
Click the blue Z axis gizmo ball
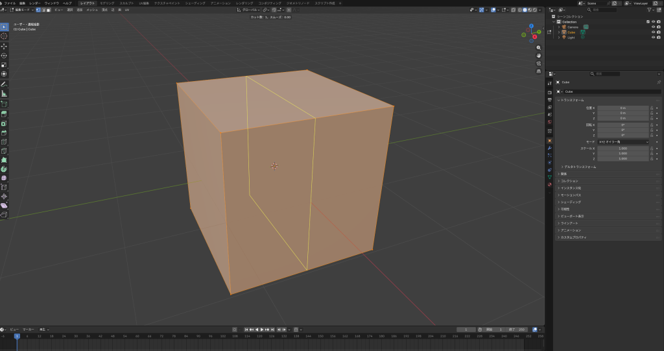click(530, 27)
